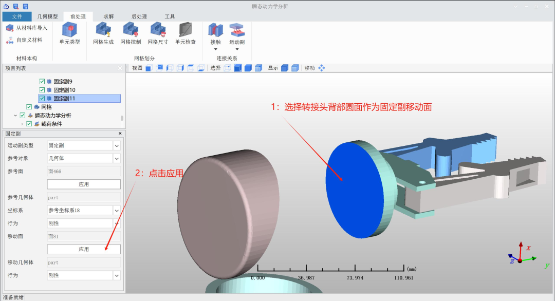Click the XYZ axis triad in the viewport
Viewport: 555px width, 301px height.
tap(524, 254)
